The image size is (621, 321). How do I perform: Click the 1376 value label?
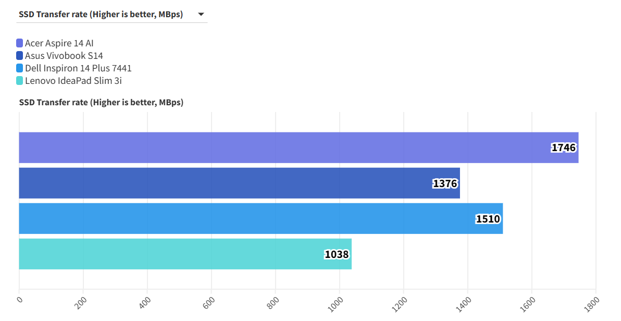coord(445,183)
